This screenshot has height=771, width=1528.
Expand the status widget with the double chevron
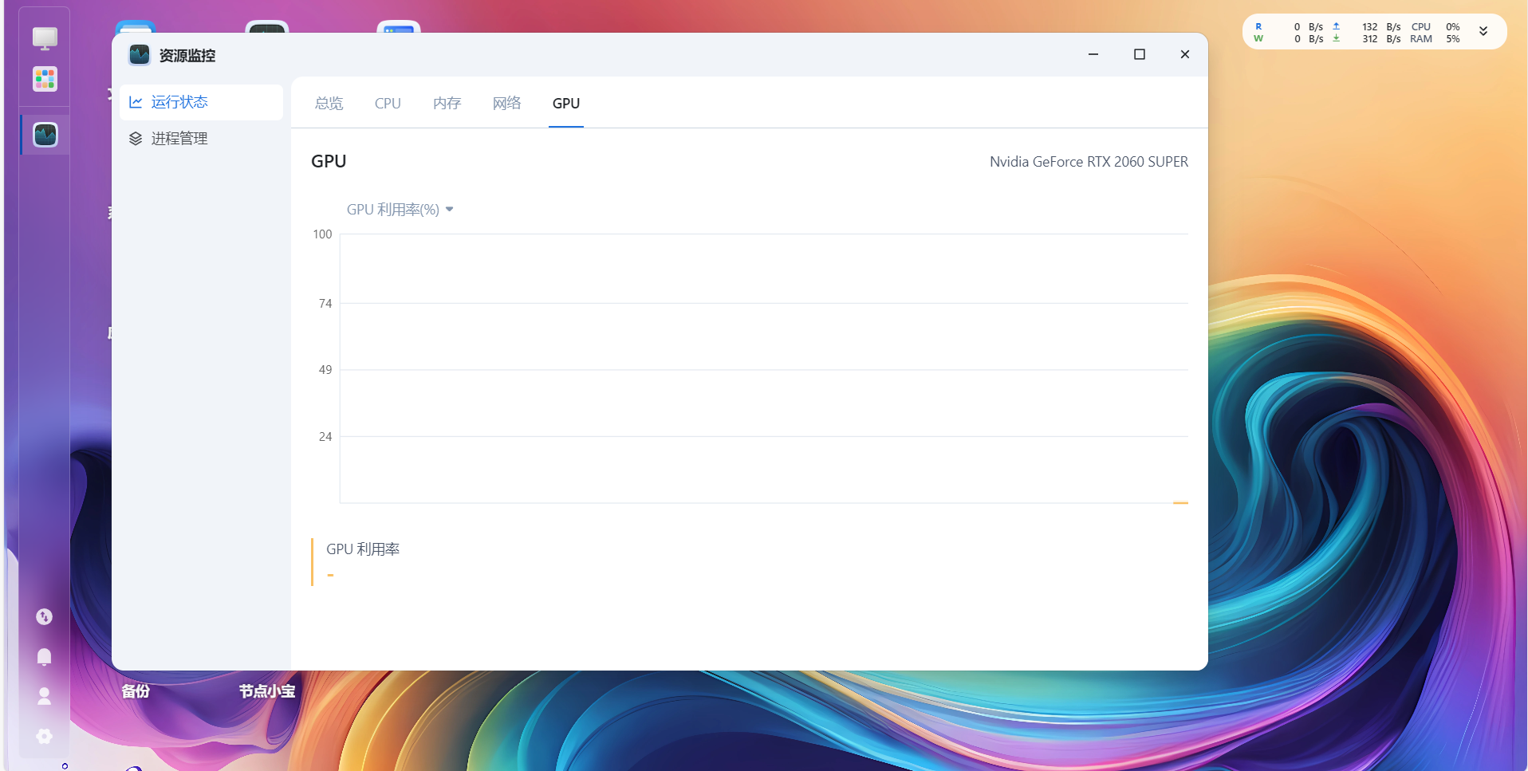[x=1483, y=32]
